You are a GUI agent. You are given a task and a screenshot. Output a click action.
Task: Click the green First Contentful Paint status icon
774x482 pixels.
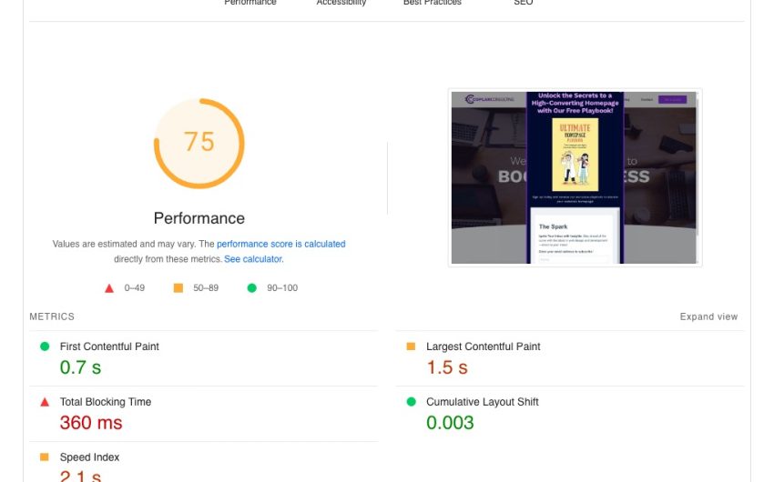45,346
